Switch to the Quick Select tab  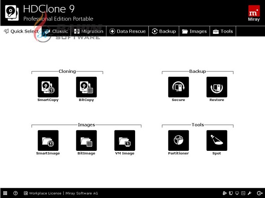click(x=21, y=31)
